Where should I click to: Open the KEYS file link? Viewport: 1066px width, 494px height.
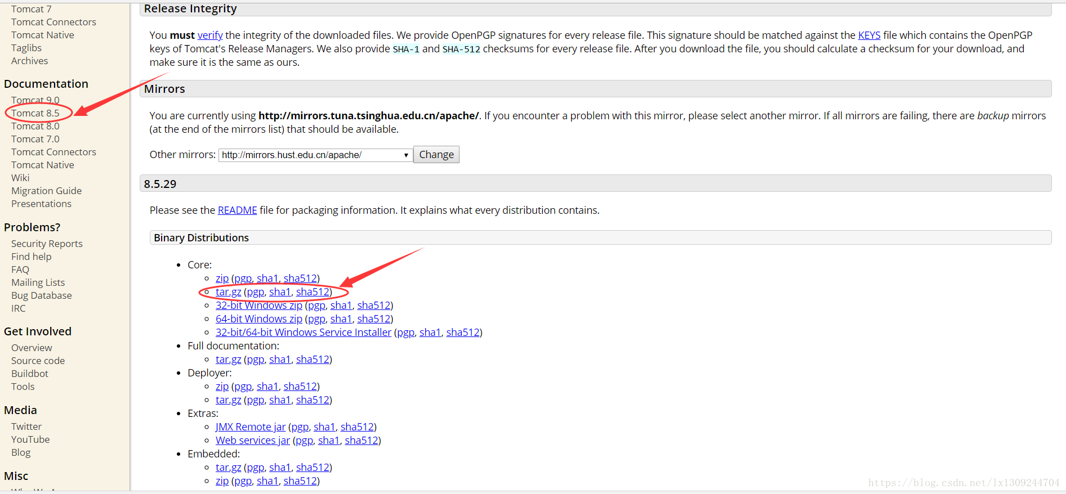tap(869, 35)
